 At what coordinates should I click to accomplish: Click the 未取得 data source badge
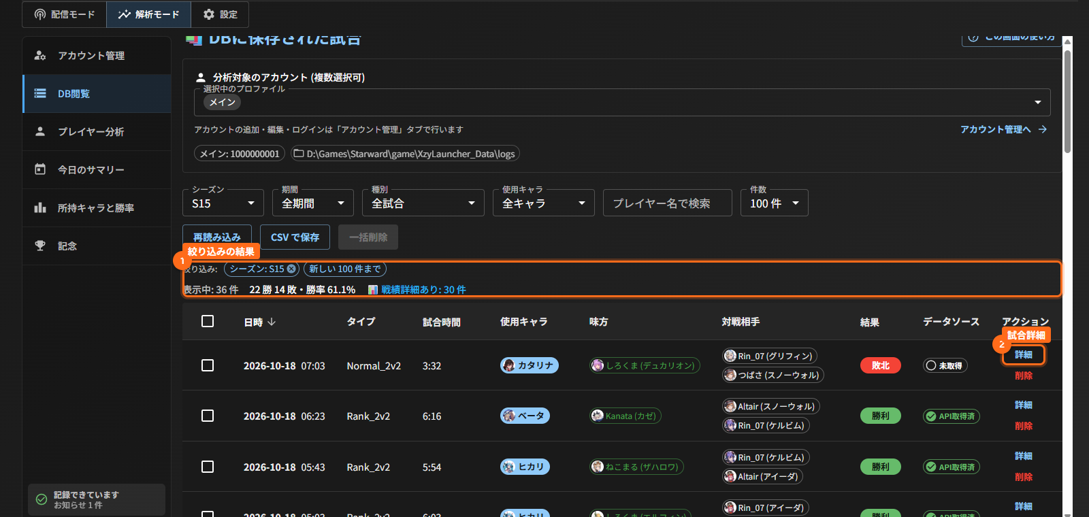point(945,365)
